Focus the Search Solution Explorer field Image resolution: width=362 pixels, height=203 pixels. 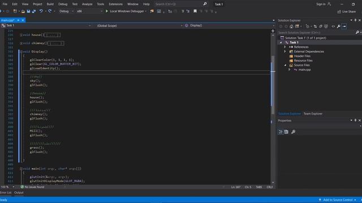tap(316, 33)
